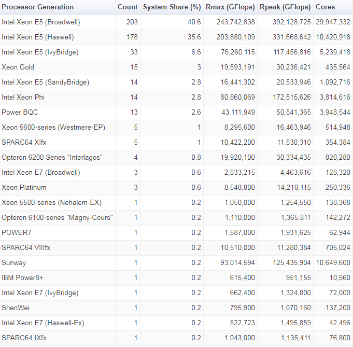Click Rpeak value 50,541,365

293,113
